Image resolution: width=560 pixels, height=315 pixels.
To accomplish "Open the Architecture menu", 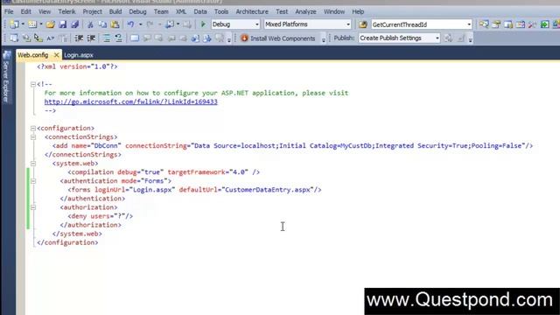I will [252, 11].
